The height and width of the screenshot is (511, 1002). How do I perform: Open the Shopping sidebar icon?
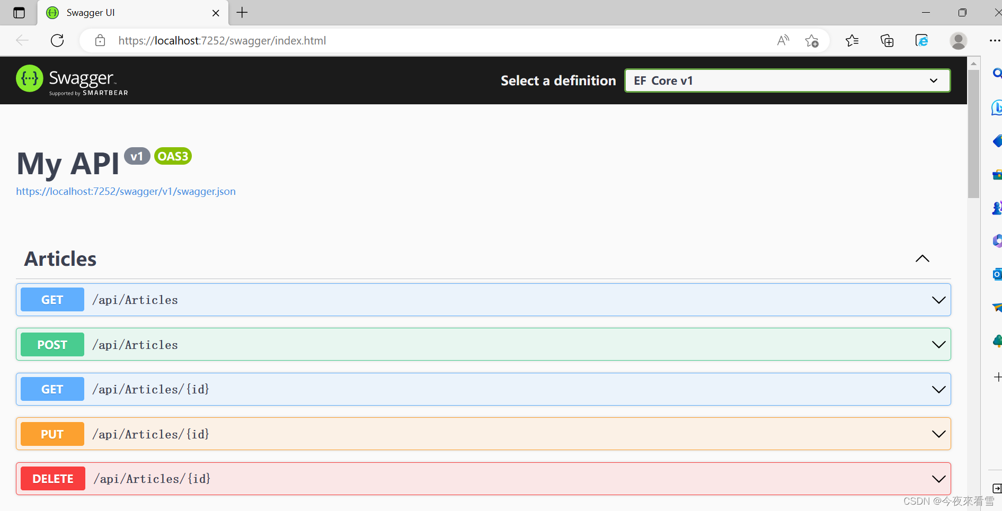tap(997, 141)
